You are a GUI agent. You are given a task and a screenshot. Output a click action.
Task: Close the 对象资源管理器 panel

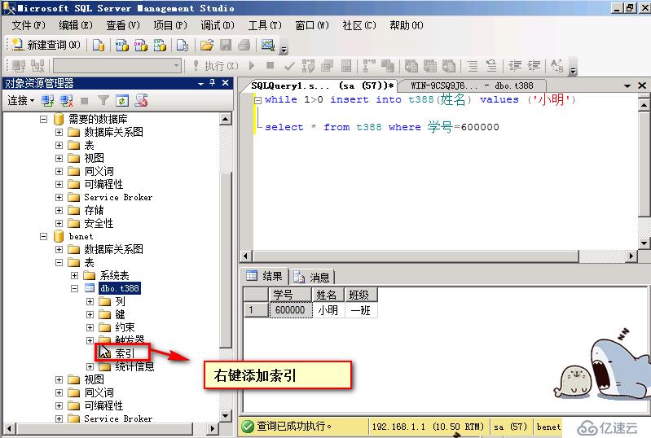pyautogui.click(x=225, y=83)
